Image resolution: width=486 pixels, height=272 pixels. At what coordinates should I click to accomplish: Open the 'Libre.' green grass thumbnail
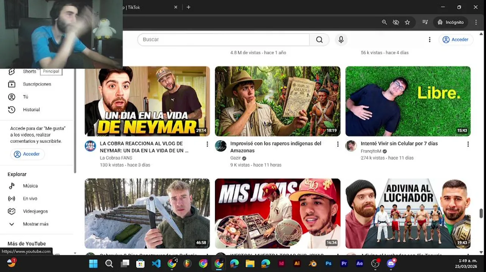408,101
